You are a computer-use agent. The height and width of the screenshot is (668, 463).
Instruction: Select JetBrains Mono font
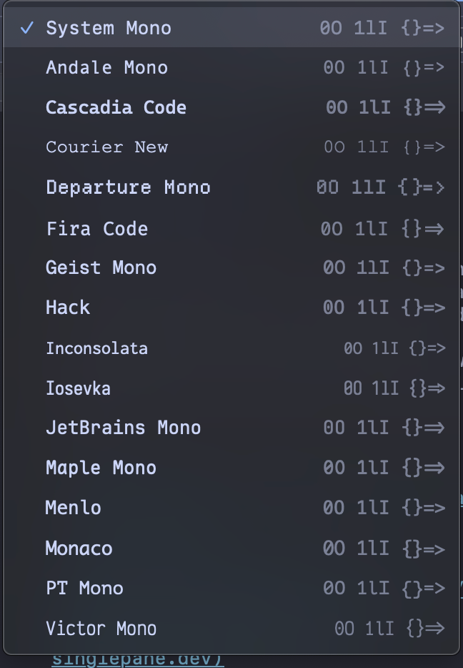[x=122, y=428]
